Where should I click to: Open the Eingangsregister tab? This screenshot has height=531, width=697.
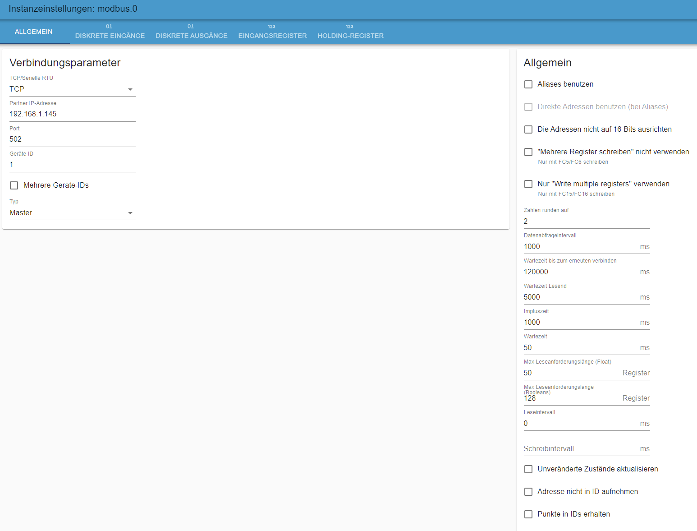273,32
